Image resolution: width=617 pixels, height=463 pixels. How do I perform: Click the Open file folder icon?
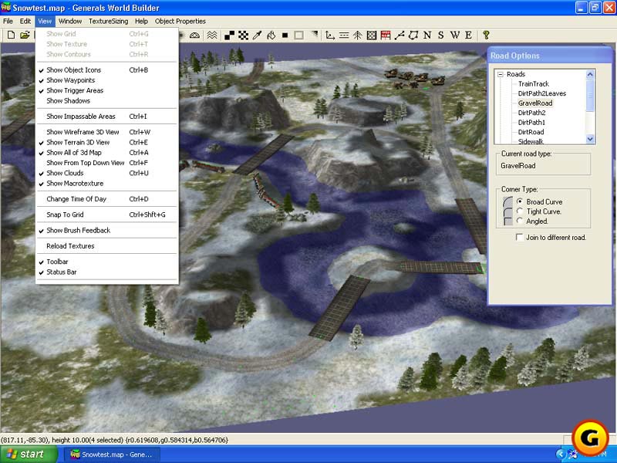[x=25, y=35]
